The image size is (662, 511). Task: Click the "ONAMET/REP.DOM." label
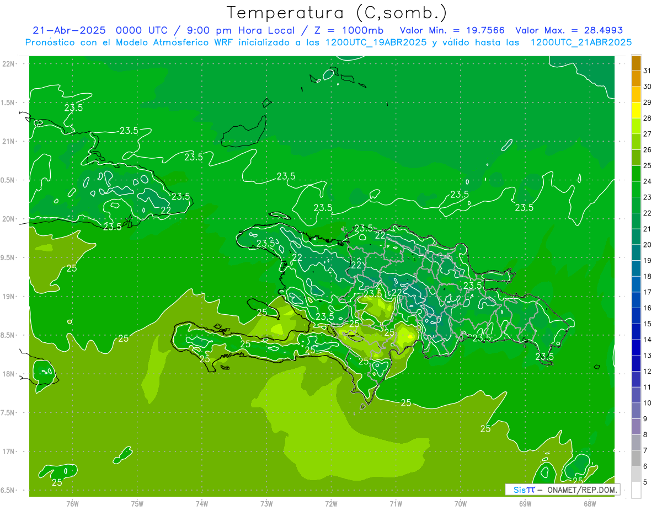point(581,490)
